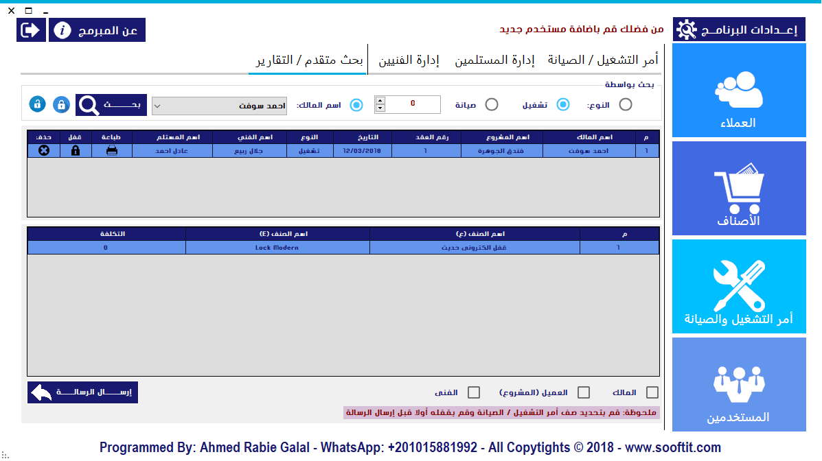Expand the owner name dropdown
Screen dimensions: 822x461
(x=157, y=106)
